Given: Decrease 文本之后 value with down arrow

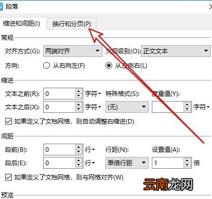Looking at the screenshot, I should pos(79,109).
